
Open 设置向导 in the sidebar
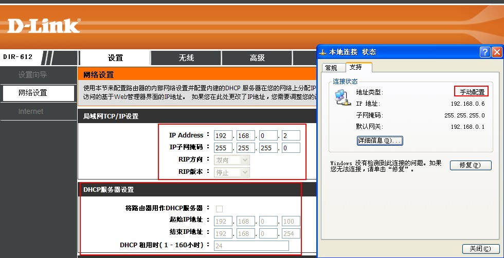point(32,75)
